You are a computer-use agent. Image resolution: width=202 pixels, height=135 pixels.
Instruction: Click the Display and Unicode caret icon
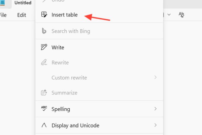pyautogui.click(x=44, y=125)
